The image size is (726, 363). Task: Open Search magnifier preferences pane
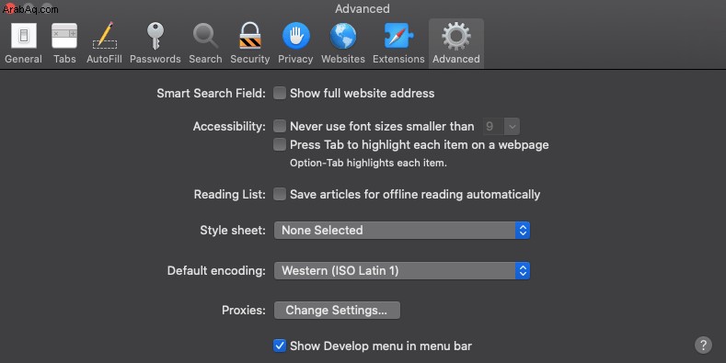point(205,43)
